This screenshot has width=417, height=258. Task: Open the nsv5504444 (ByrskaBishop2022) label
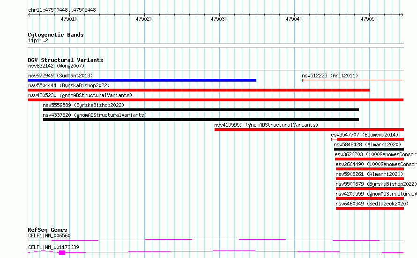69,85
